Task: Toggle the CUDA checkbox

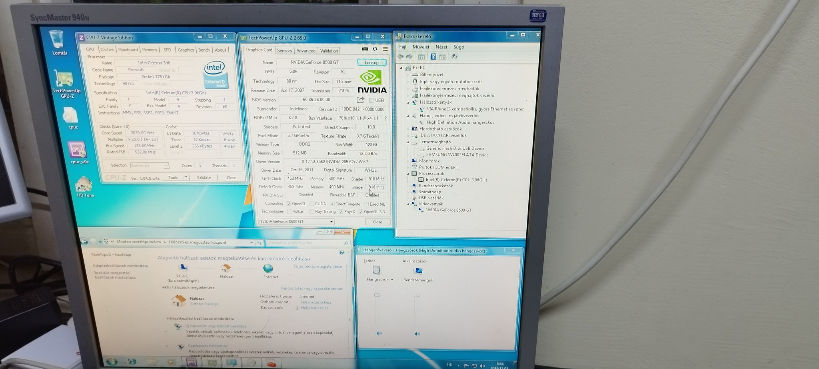Action: [312, 204]
